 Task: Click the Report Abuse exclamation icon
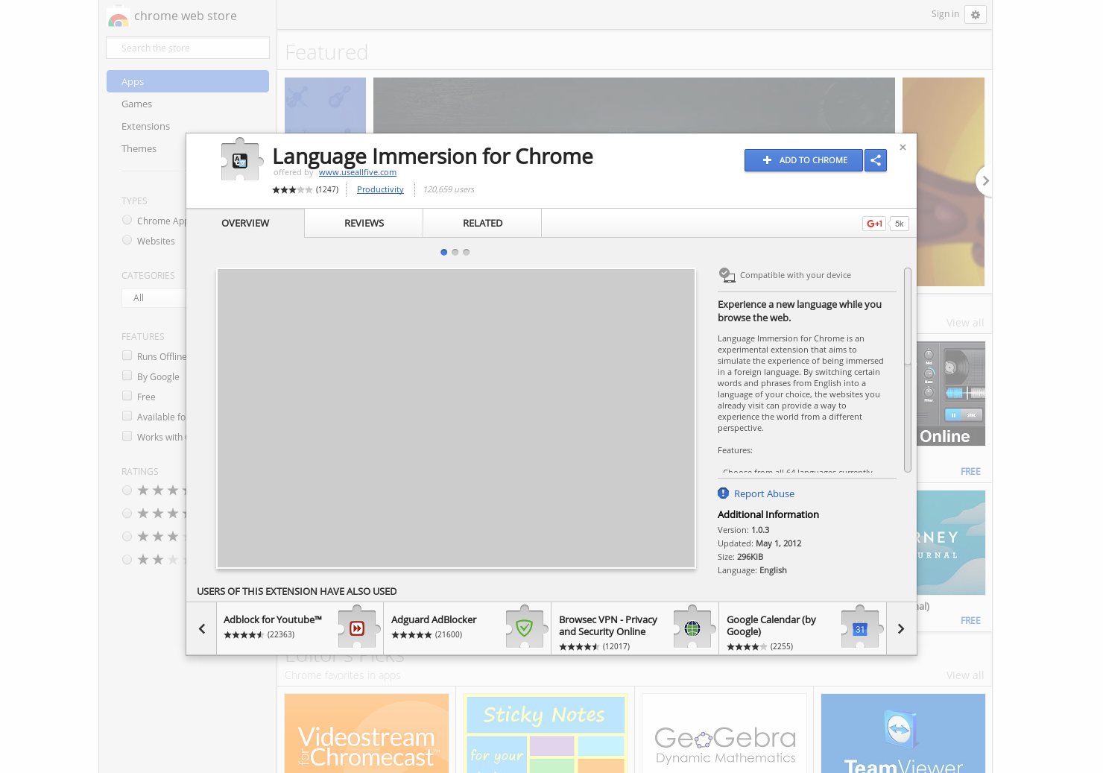(723, 493)
